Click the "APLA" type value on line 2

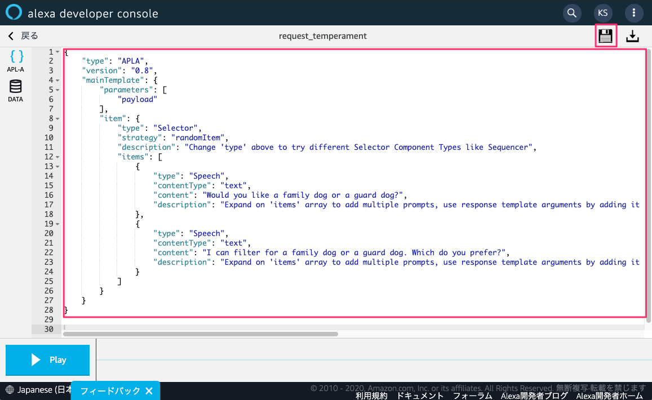pos(131,61)
